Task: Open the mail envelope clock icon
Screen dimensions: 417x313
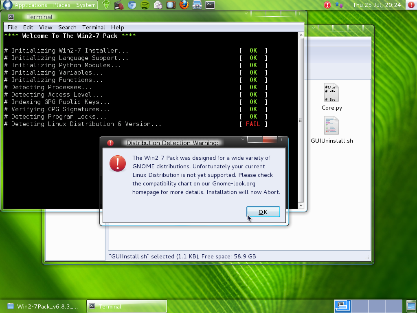Action: click(158, 5)
